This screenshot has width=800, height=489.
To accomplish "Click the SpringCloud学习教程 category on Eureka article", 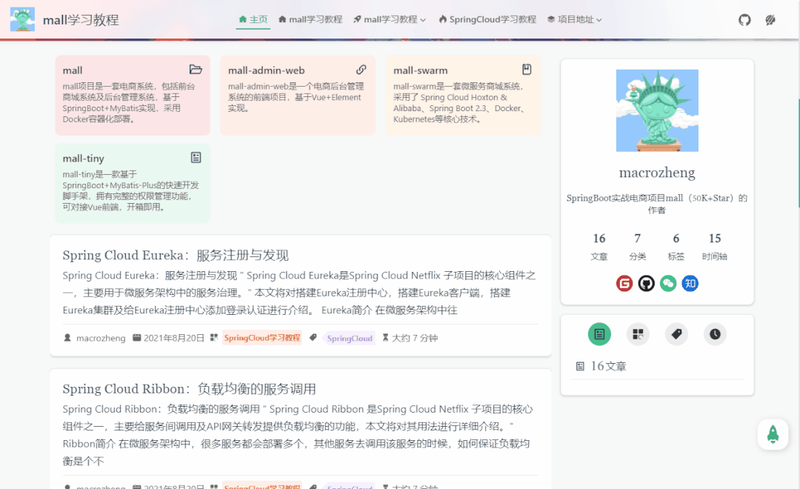I will [262, 338].
